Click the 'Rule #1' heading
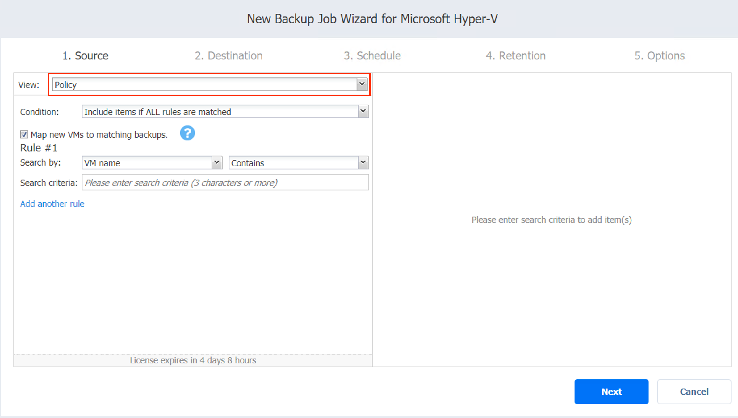Viewport: 738px width, 418px height. pos(39,148)
